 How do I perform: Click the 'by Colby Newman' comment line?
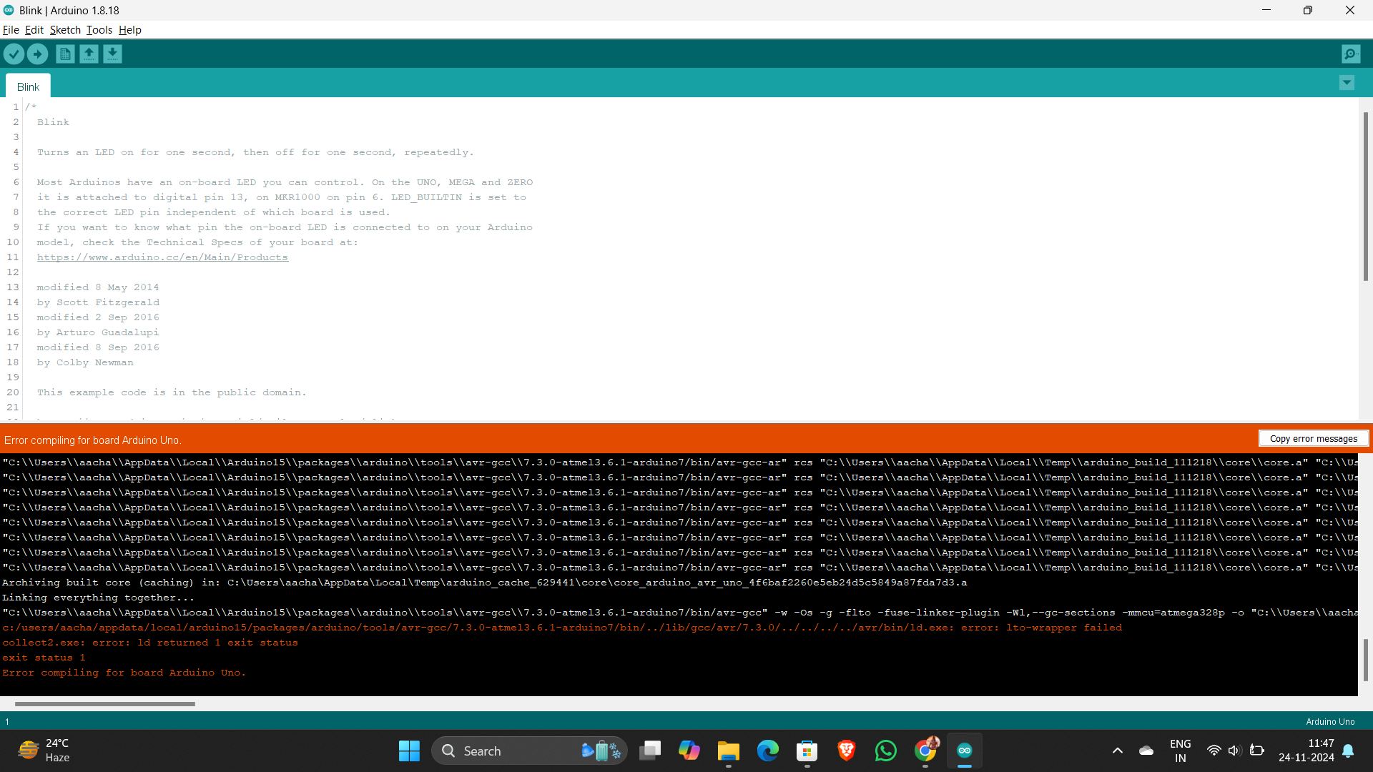coord(85,362)
